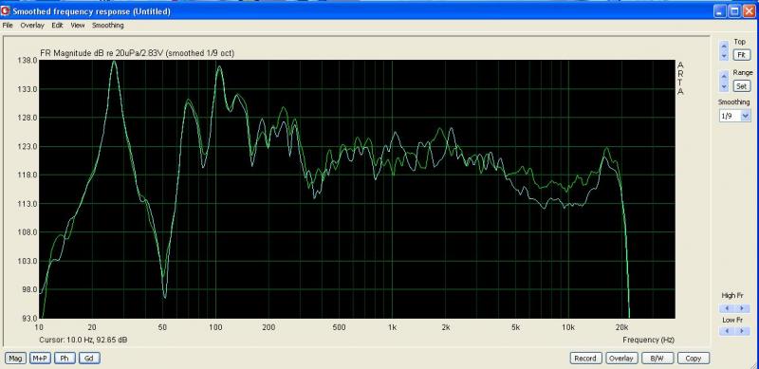759x369 pixels.
Task: Open the View menu
Action: pos(78,26)
